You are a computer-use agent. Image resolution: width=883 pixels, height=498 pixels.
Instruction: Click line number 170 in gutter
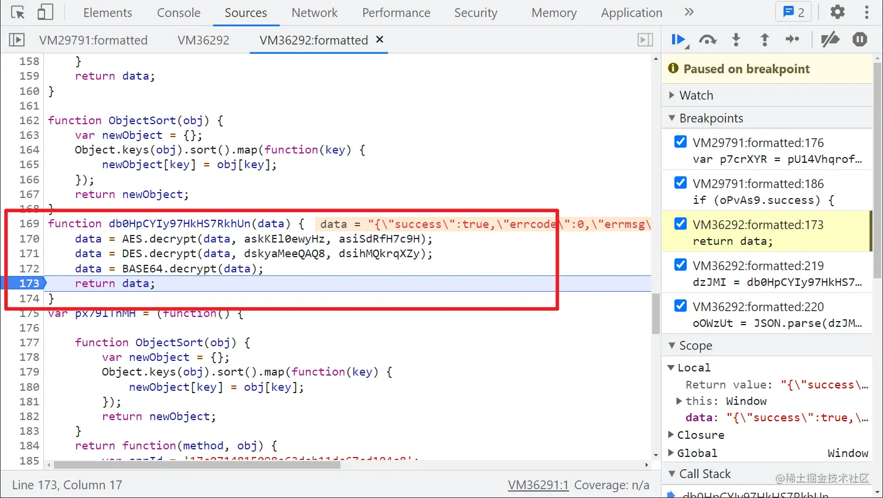tap(29, 238)
